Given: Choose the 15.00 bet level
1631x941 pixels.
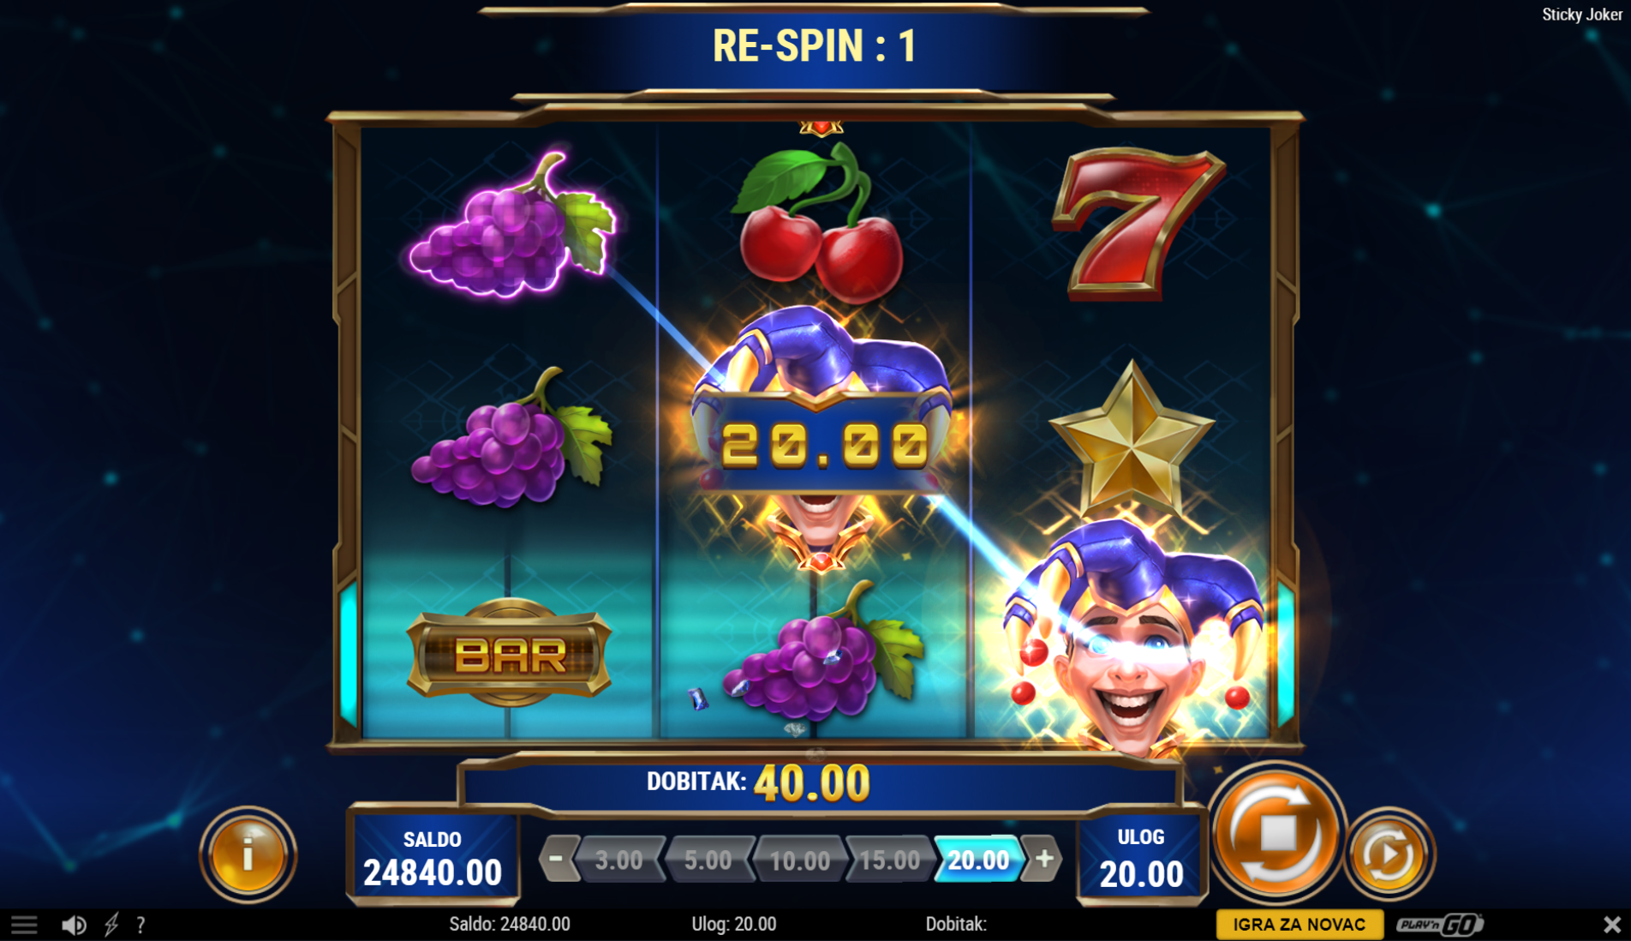Looking at the screenshot, I should tap(889, 860).
